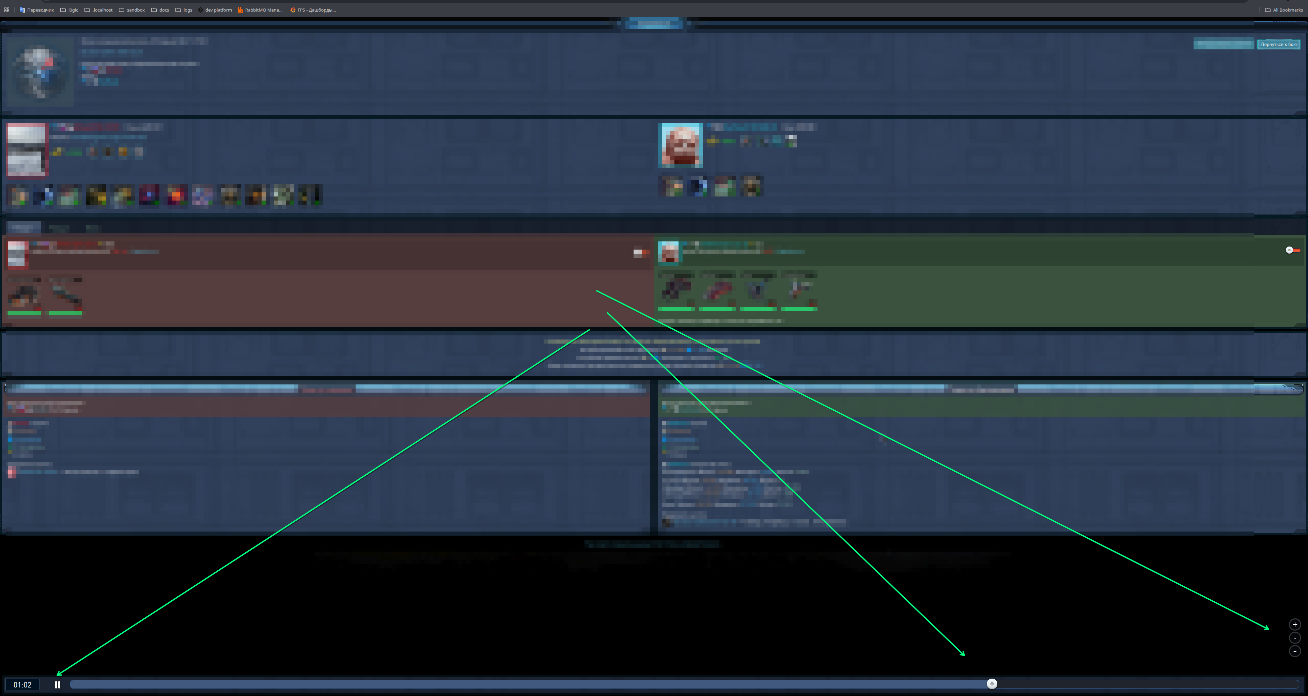This screenshot has height=696, width=1308.
Task: Click the minus zoom-out button
Action: tap(1295, 651)
